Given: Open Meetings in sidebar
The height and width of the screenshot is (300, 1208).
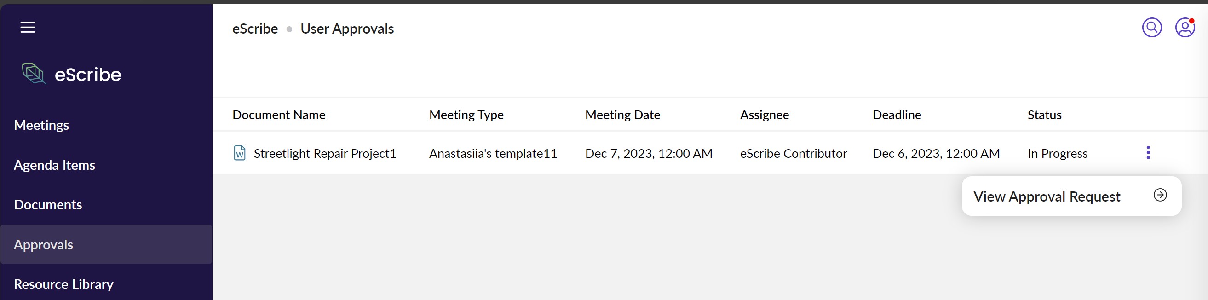Looking at the screenshot, I should pos(41,125).
